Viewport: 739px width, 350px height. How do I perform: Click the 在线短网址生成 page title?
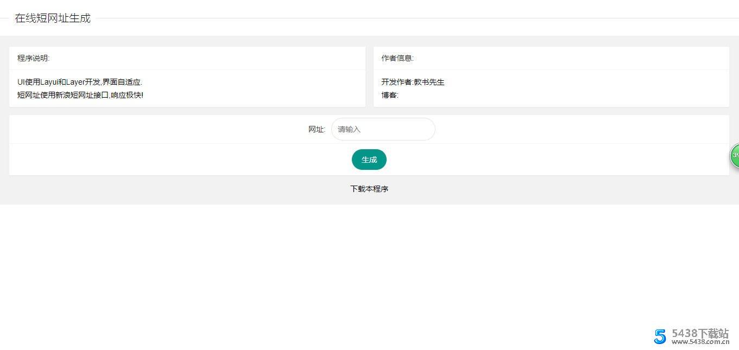(x=53, y=17)
